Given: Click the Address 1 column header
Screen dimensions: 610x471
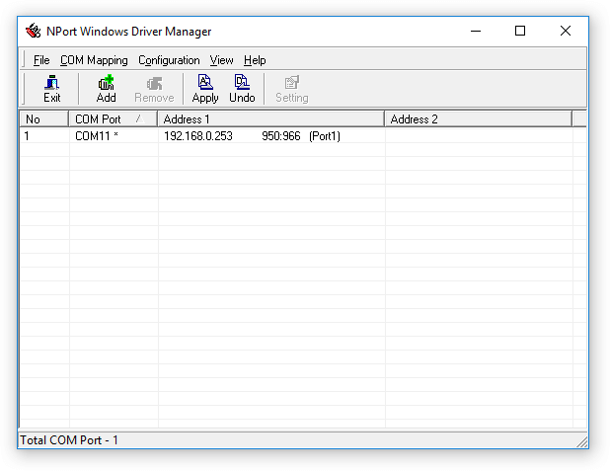Looking at the screenshot, I should click(270, 118).
